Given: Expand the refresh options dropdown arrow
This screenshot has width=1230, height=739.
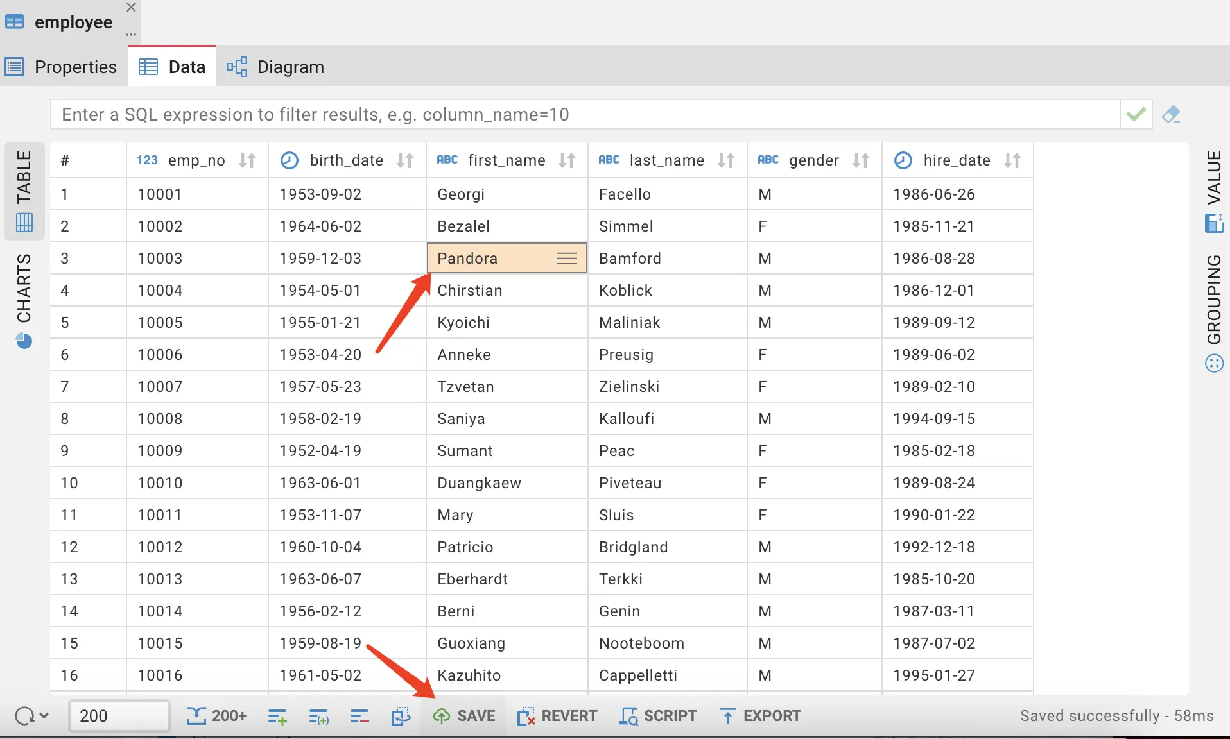Looking at the screenshot, I should [44, 715].
